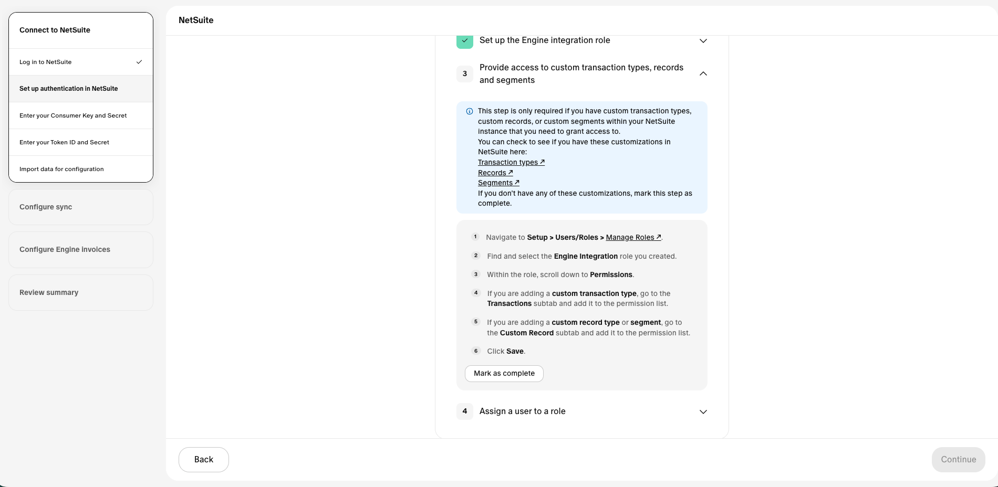This screenshot has height=487, width=998.
Task: Open the Configure sync section
Action: pyautogui.click(x=81, y=207)
